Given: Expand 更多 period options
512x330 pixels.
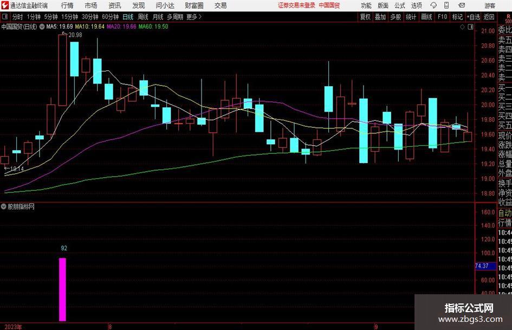Looking at the screenshot, I should tap(194, 17).
